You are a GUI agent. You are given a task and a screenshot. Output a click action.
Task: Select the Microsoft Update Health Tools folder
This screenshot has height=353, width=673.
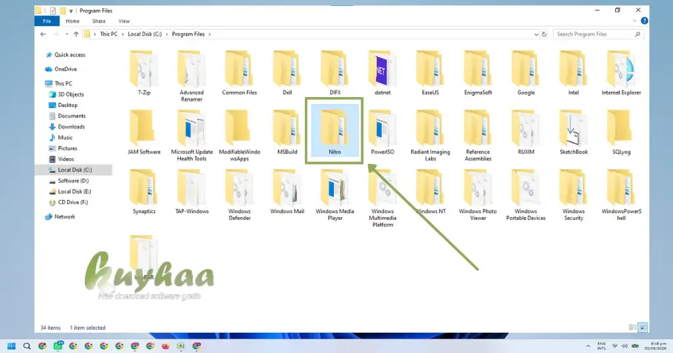pyautogui.click(x=191, y=136)
